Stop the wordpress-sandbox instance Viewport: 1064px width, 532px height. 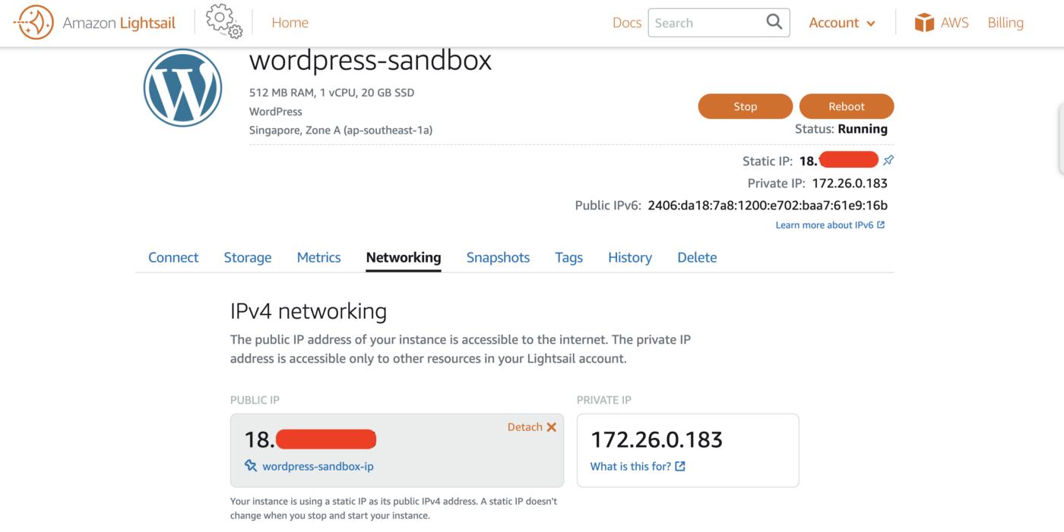pos(745,106)
